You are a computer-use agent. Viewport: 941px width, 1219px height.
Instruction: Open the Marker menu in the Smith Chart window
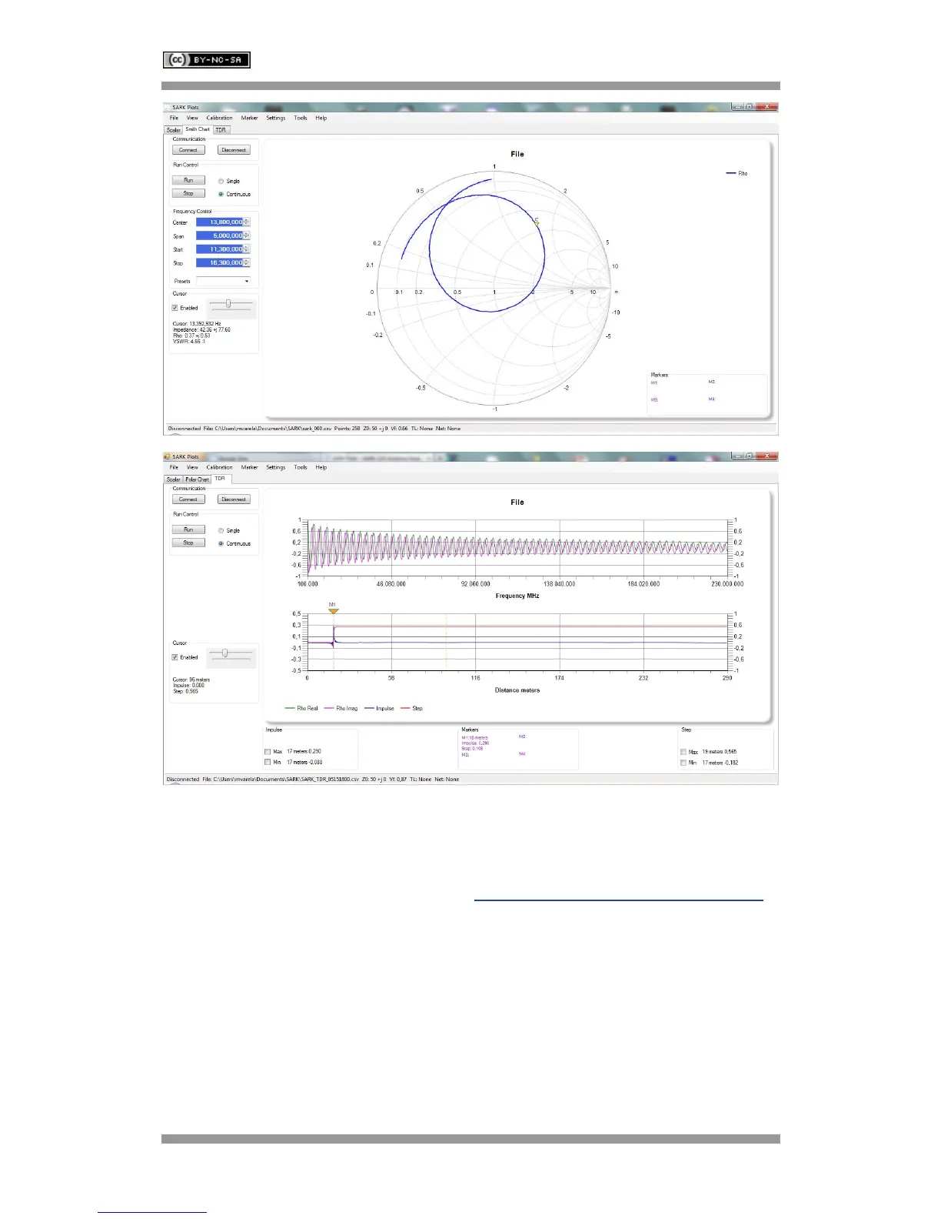click(249, 118)
